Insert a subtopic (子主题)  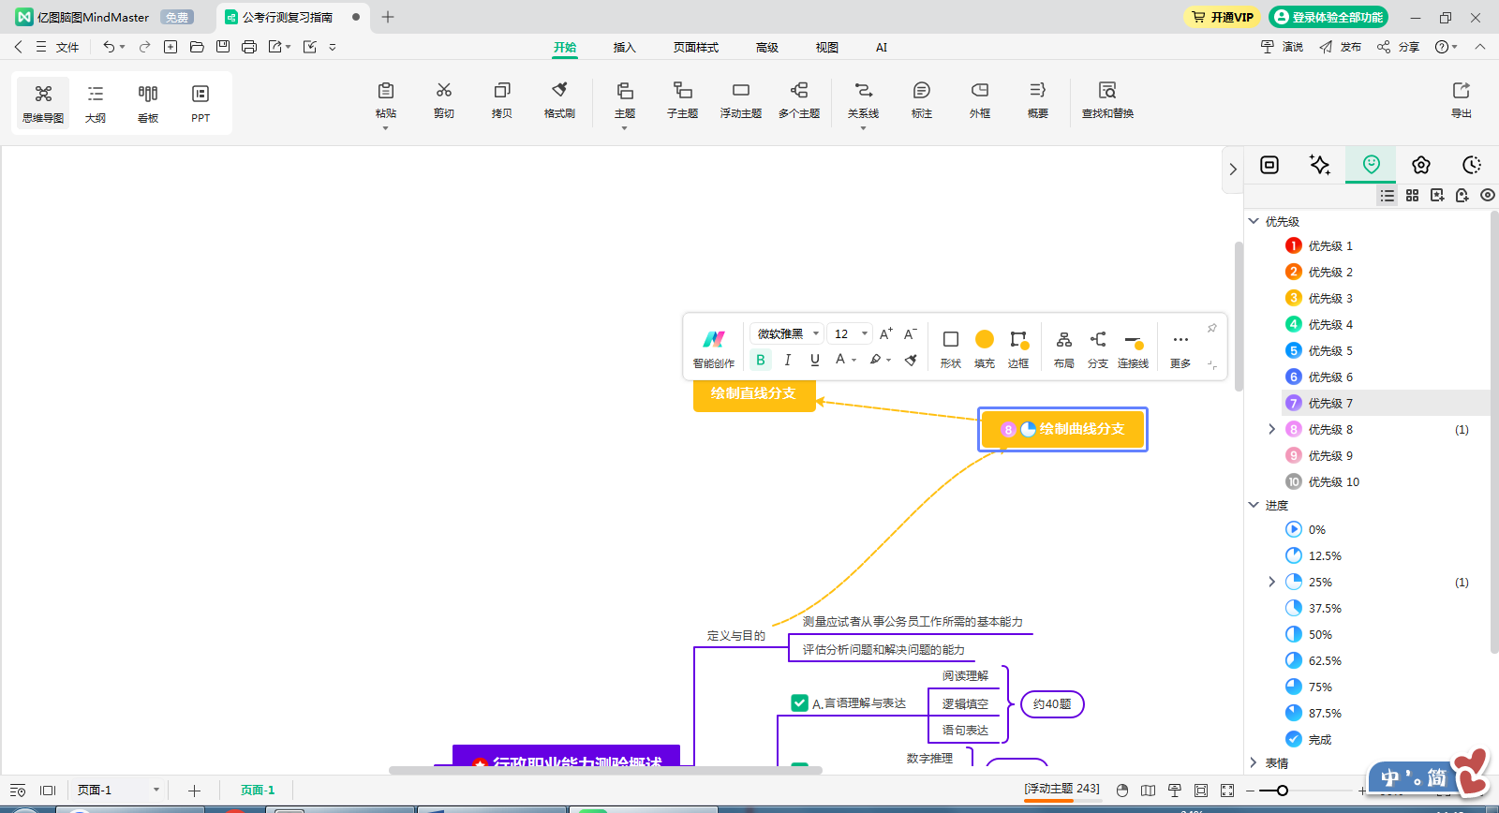click(x=683, y=99)
